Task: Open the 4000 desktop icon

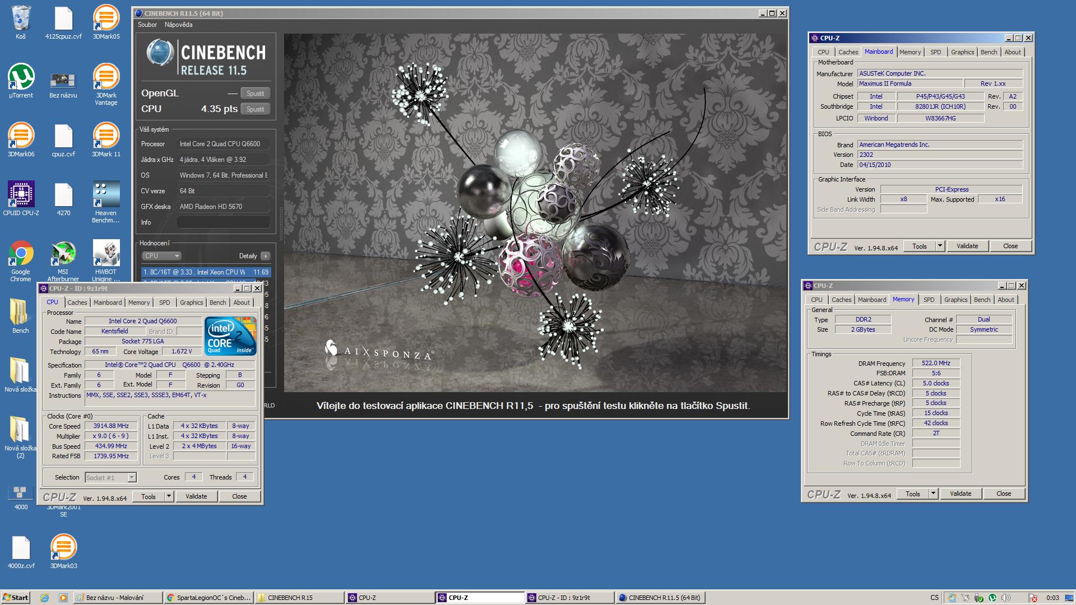Action: tap(21, 497)
